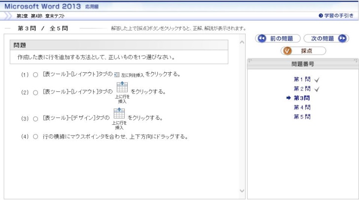
Task: Select radio button for answer (3)
Action: pyautogui.click(x=36, y=119)
